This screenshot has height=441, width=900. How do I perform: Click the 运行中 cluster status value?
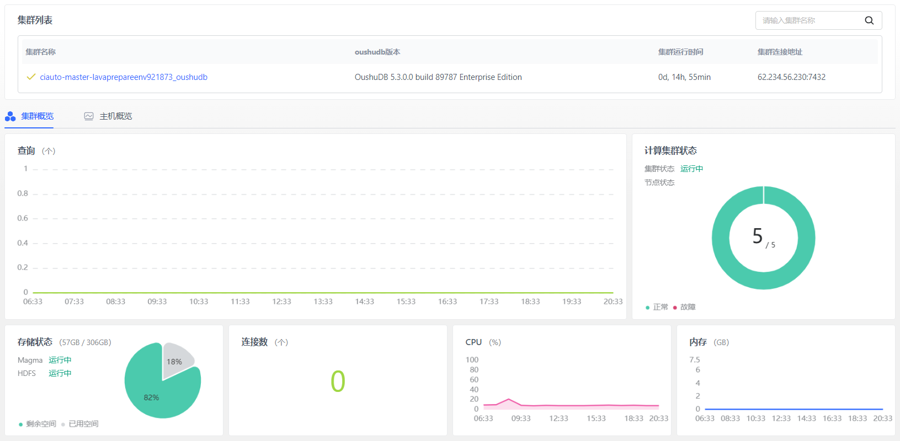click(692, 169)
